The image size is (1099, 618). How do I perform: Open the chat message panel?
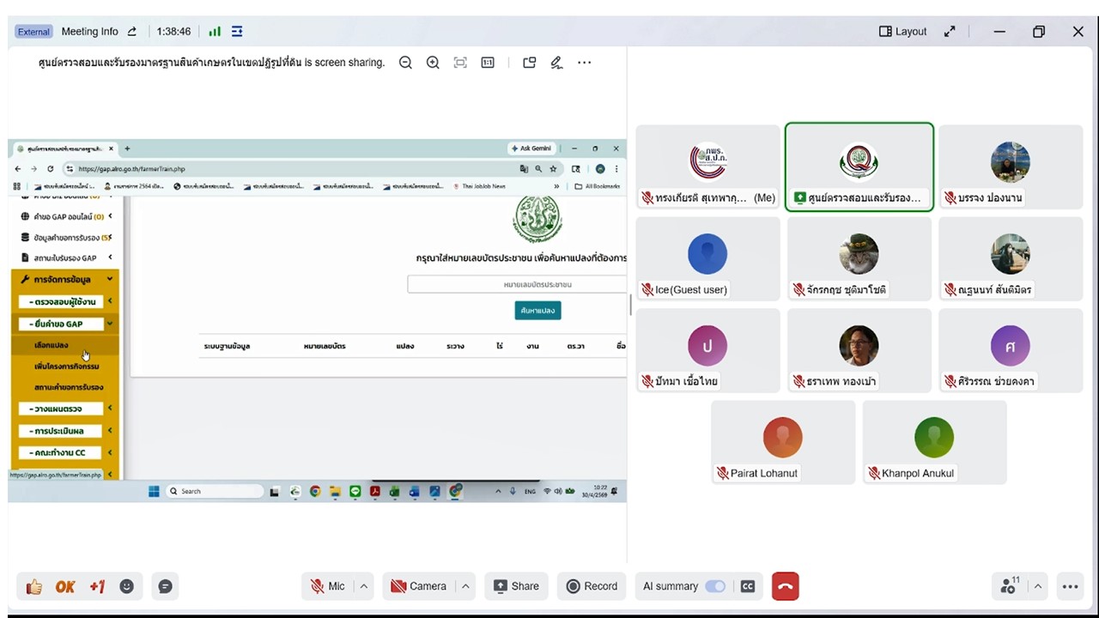tap(165, 586)
